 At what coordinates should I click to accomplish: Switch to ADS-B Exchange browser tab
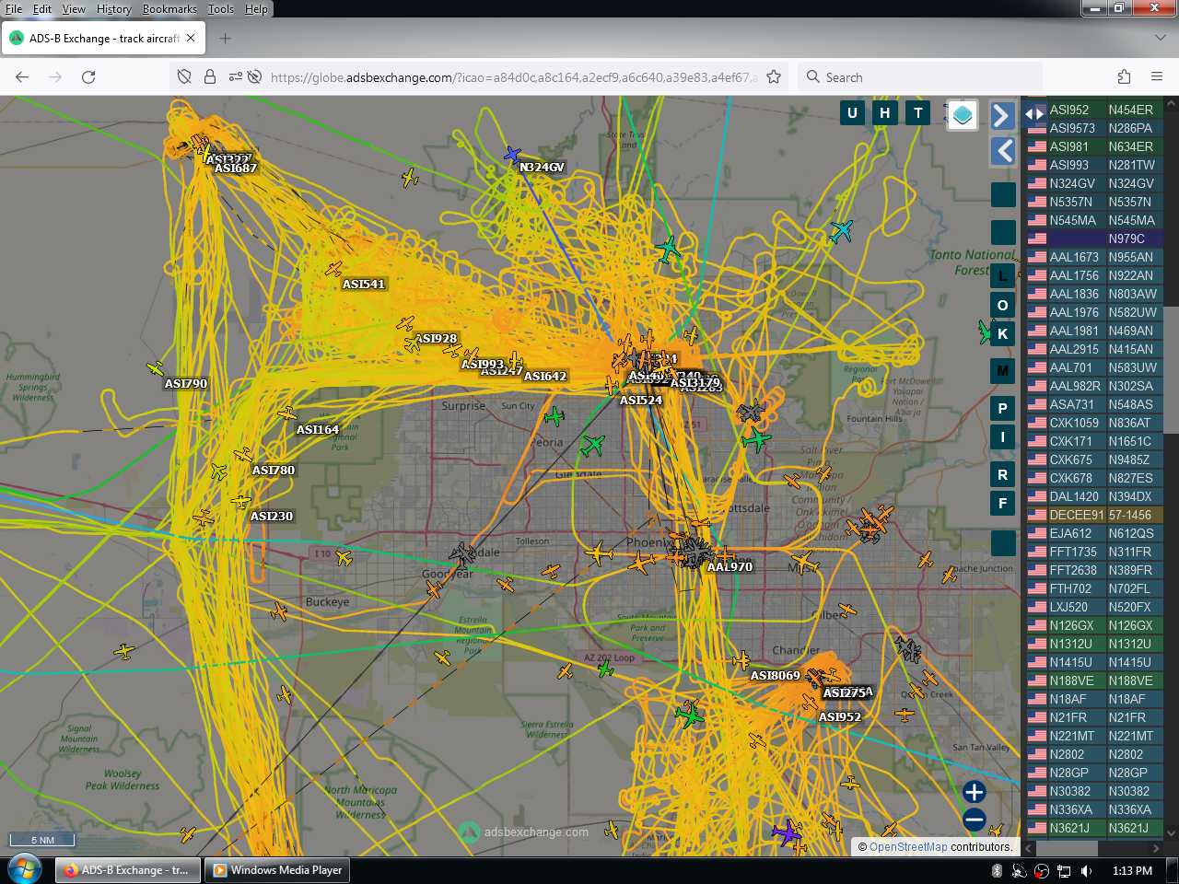tap(103, 39)
